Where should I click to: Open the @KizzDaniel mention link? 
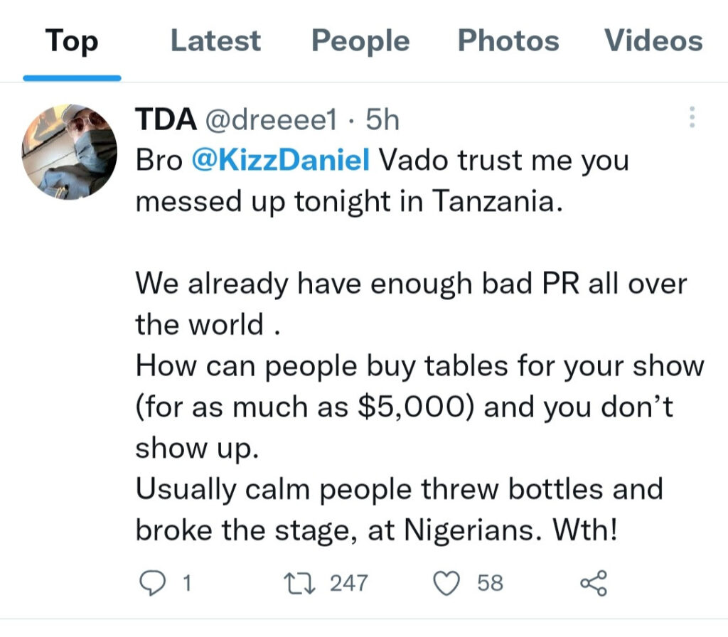[281, 161]
